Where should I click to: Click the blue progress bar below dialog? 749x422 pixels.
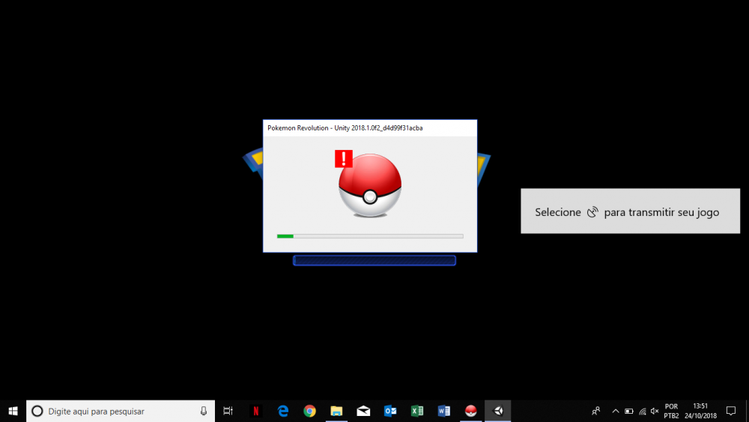coord(374,260)
